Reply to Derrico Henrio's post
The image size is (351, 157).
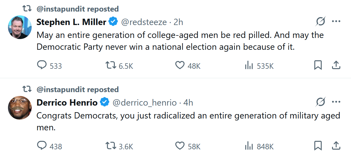pos(42,146)
